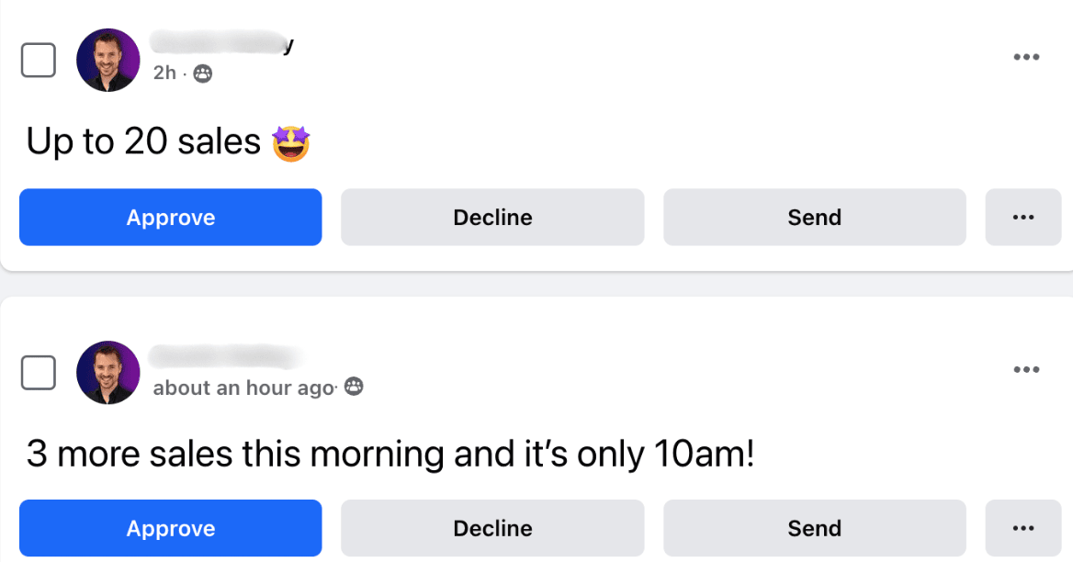The width and height of the screenshot is (1073, 562).
Task: Approve the "Up to 20 sales" post
Action: [170, 217]
